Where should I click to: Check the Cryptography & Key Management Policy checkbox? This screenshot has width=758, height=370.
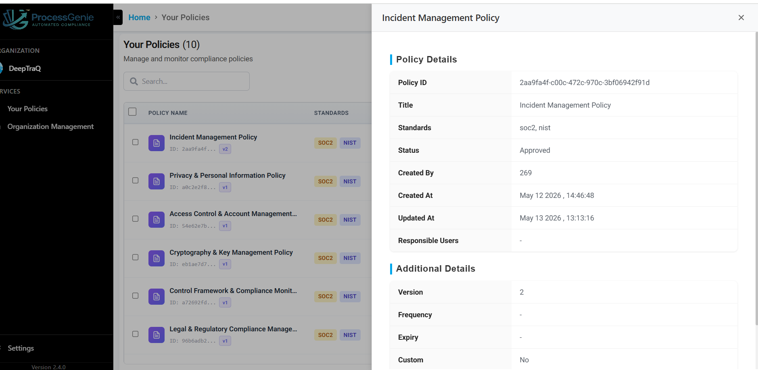click(136, 257)
